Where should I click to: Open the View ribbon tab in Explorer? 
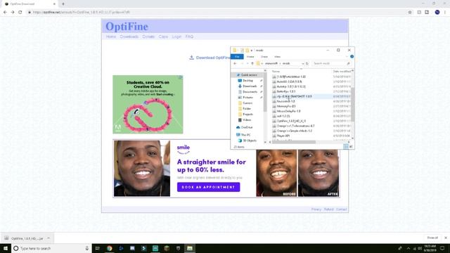[277, 57]
